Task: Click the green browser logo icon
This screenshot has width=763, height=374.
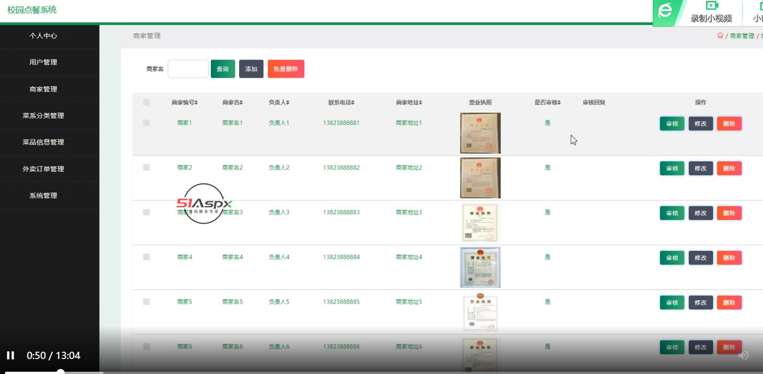Action: [x=665, y=10]
